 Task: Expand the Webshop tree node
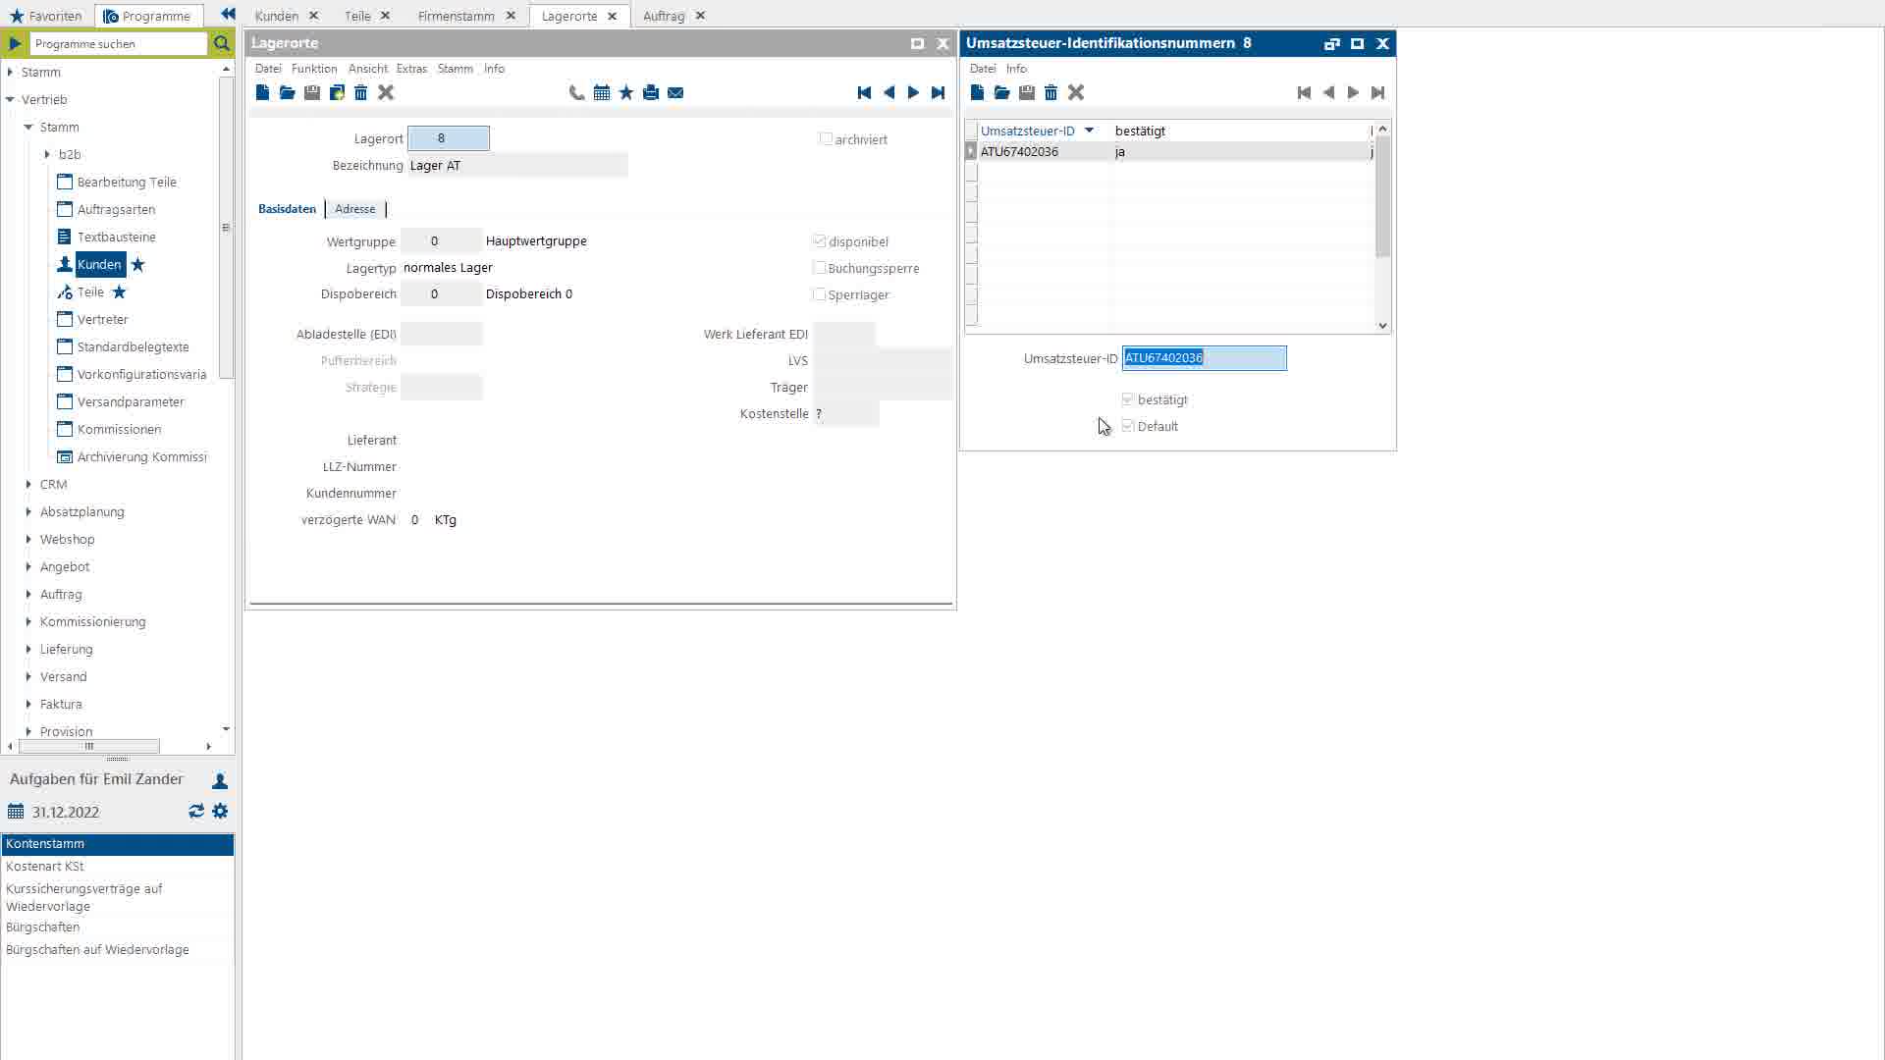(x=28, y=539)
